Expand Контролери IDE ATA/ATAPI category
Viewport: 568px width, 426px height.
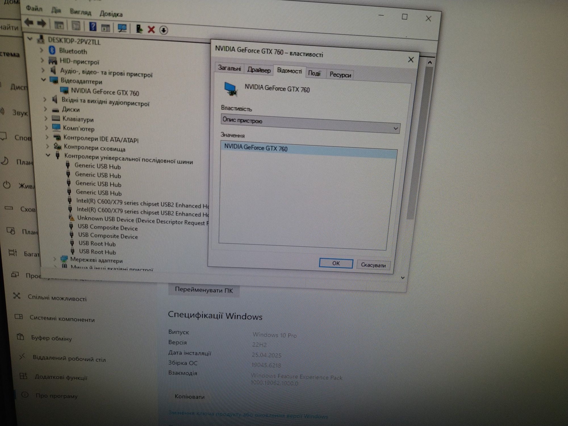[47, 137]
